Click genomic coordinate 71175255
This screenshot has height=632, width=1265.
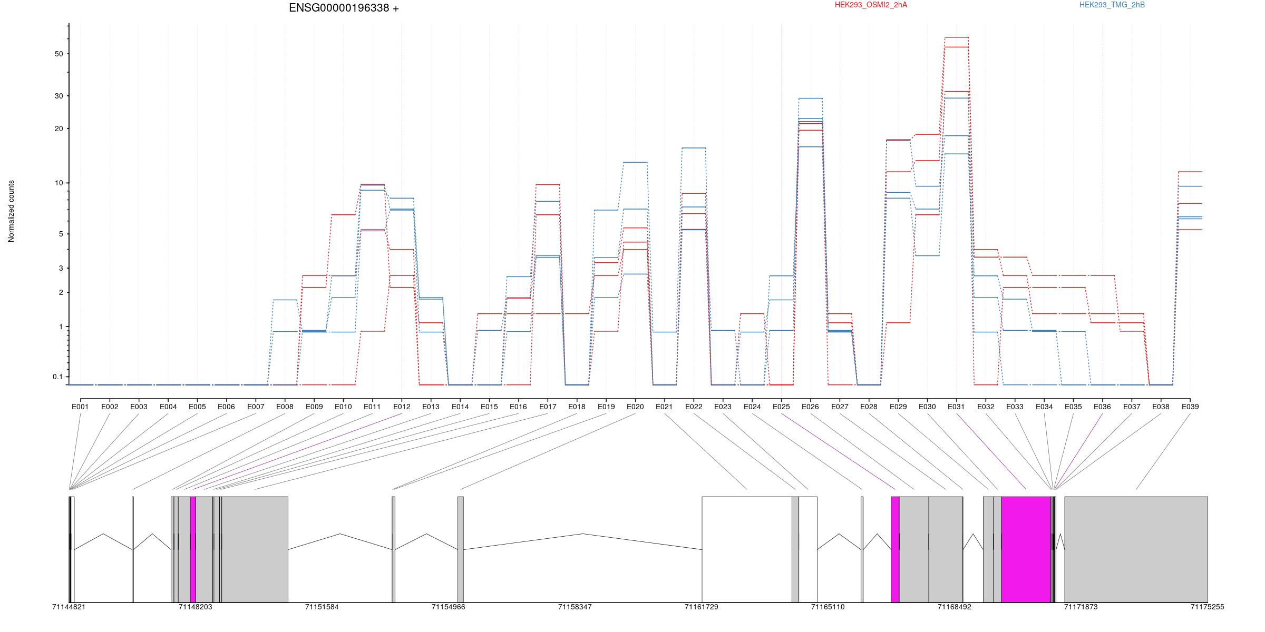(x=1208, y=607)
